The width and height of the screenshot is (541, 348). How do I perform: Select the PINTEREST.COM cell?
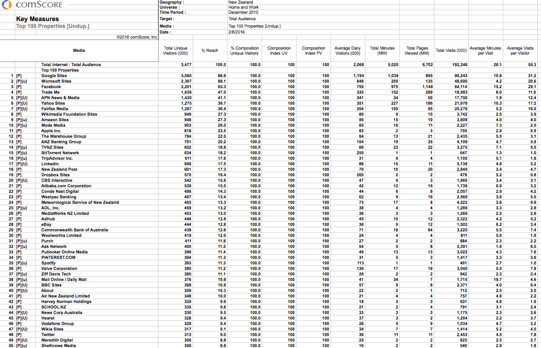(58, 258)
